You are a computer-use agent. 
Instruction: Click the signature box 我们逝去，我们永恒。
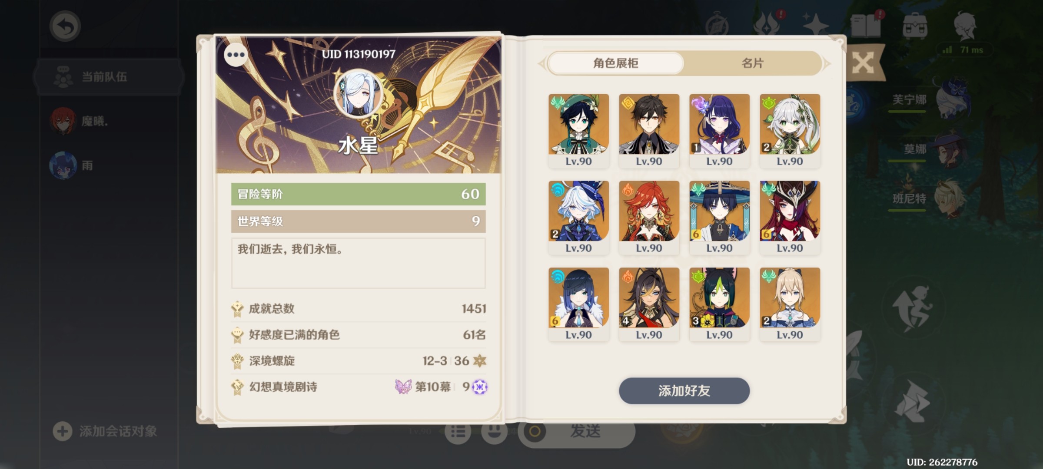(358, 263)
